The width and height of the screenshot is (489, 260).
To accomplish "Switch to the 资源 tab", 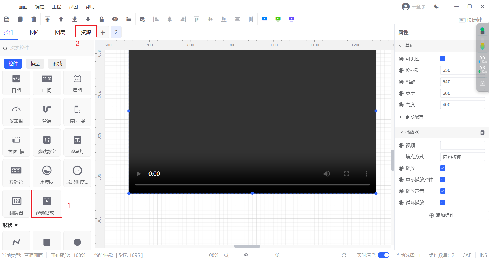I will coord(86,32).
